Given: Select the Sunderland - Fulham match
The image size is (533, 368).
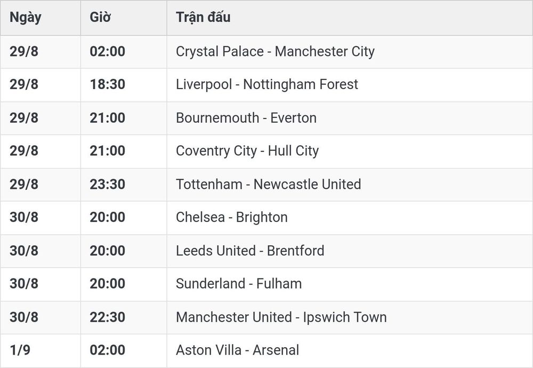Looking at the screenshot, I should 239,284.
